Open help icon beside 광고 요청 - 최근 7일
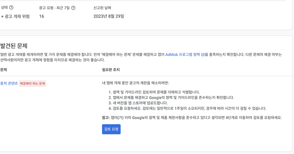The width and height of the screenshot is (294, 154). click(73, 8)
